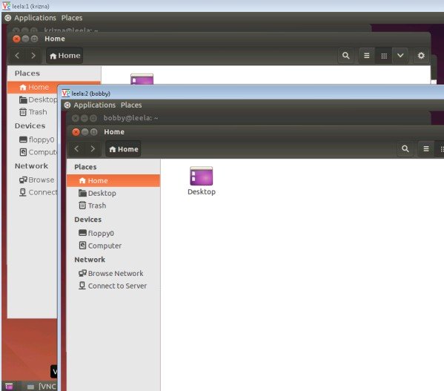
Task: Click Home path button in krizna's file manager
Action: coord(64,56)
